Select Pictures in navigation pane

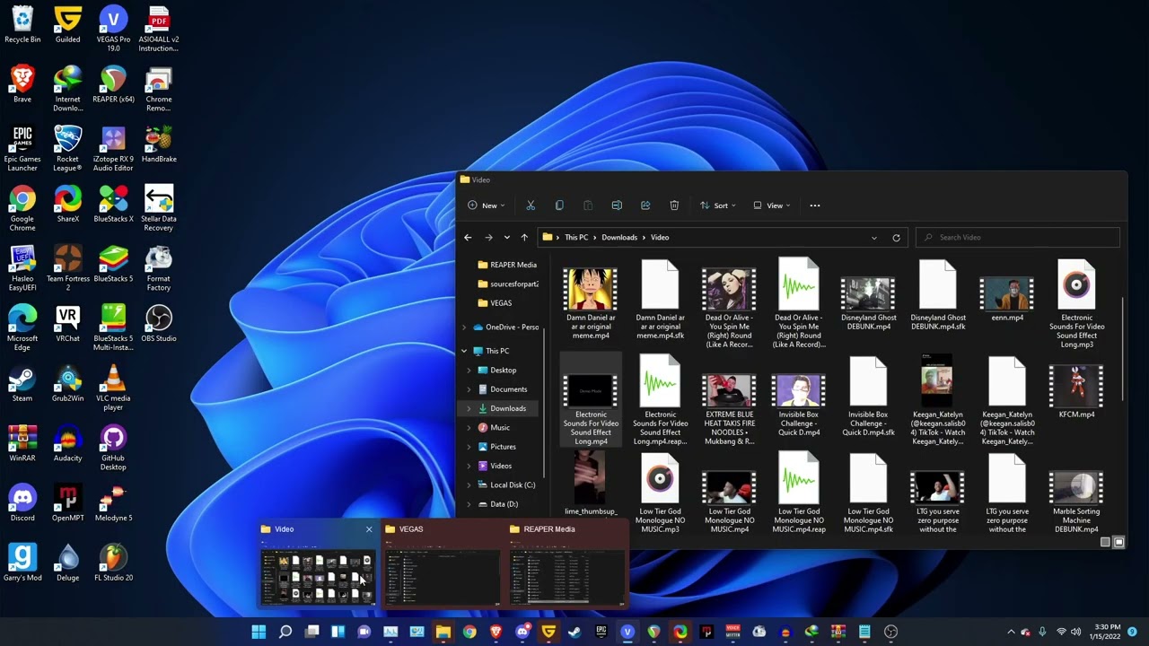[503, 447]
